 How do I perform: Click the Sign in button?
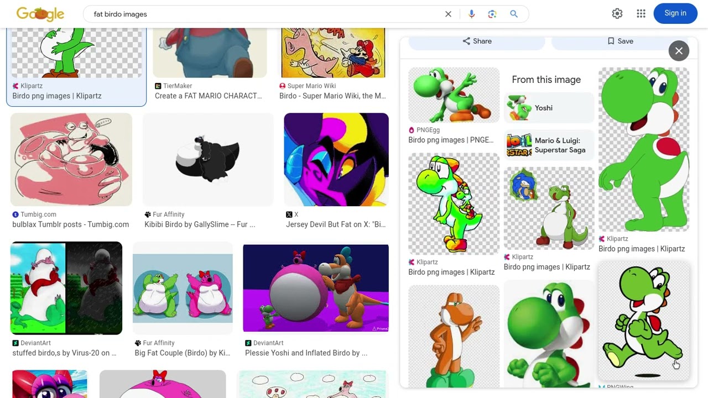675,13
